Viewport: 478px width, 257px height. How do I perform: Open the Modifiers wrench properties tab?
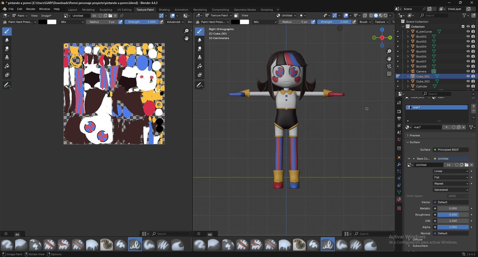click(x=399, y=165)
